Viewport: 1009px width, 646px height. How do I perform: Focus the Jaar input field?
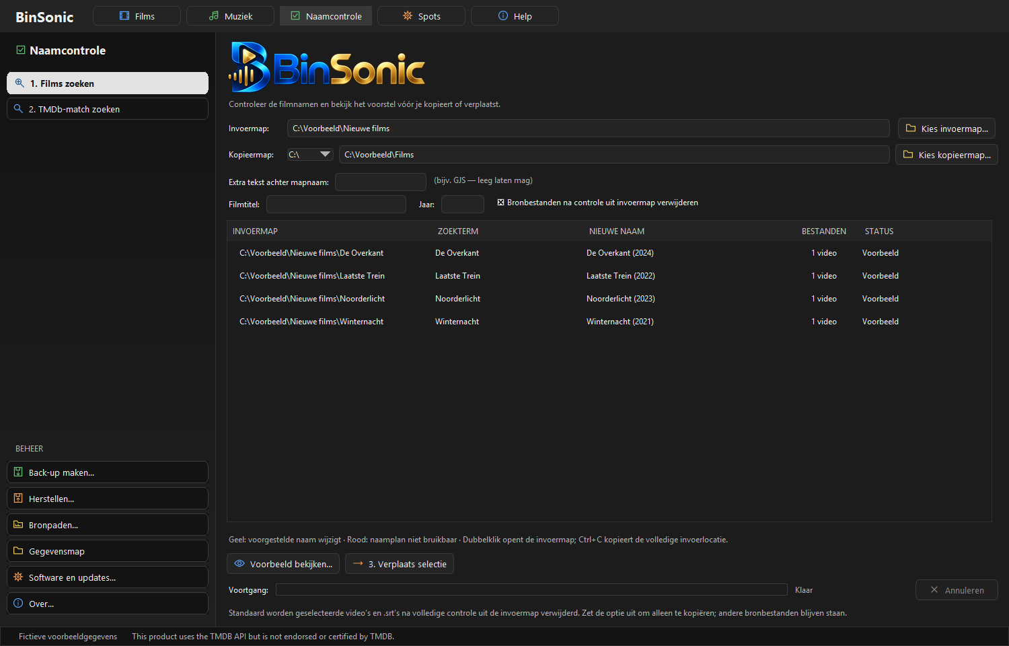(x=463, y=205)
